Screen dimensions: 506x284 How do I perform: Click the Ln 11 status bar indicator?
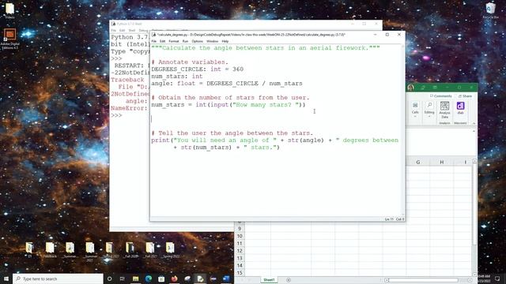(x=389, y=219)
